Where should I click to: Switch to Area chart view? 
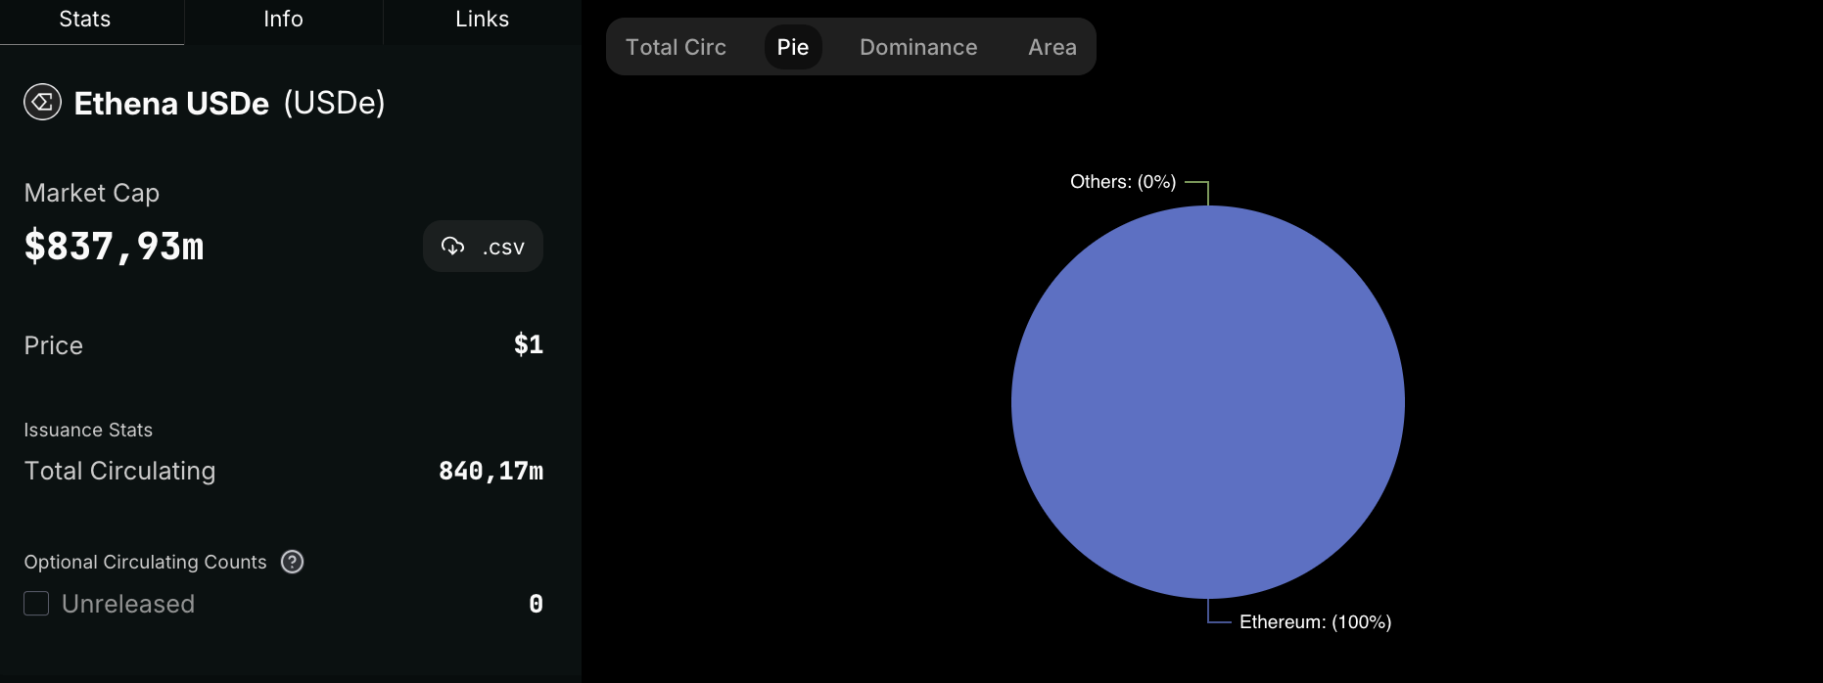[1052, 47]
